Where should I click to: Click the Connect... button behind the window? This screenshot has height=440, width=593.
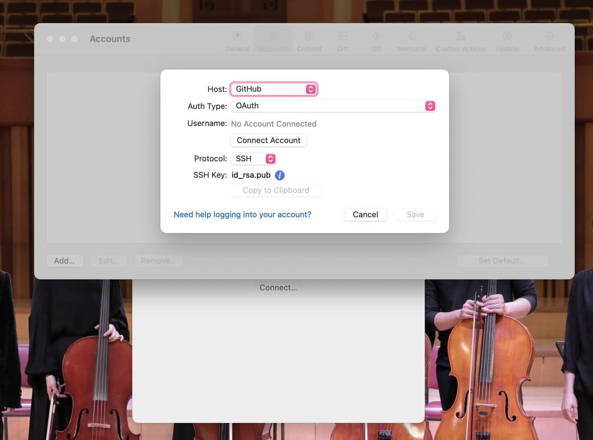pyautogui.click(x=278, y=287)
